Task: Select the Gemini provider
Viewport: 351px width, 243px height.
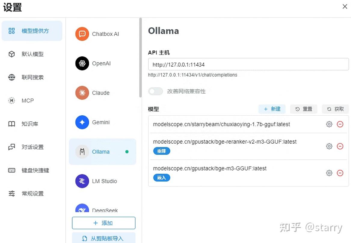Action: [103, 122]
